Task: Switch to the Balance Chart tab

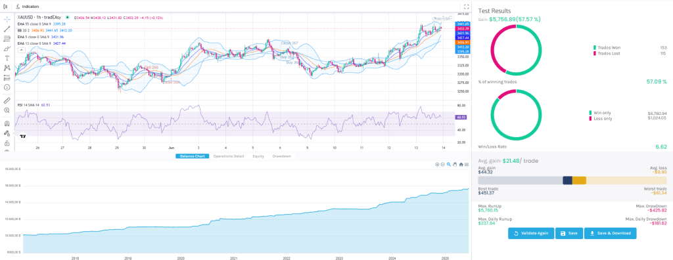Action: click(x=193, y=156)
